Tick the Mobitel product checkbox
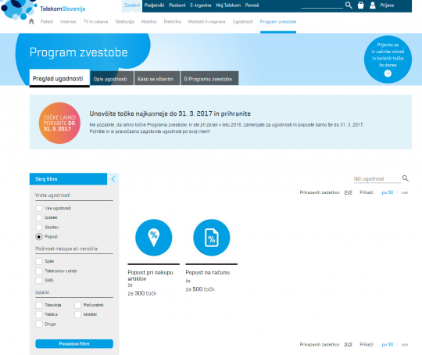Screen dimensions: 422x355 tap(78, 314)
